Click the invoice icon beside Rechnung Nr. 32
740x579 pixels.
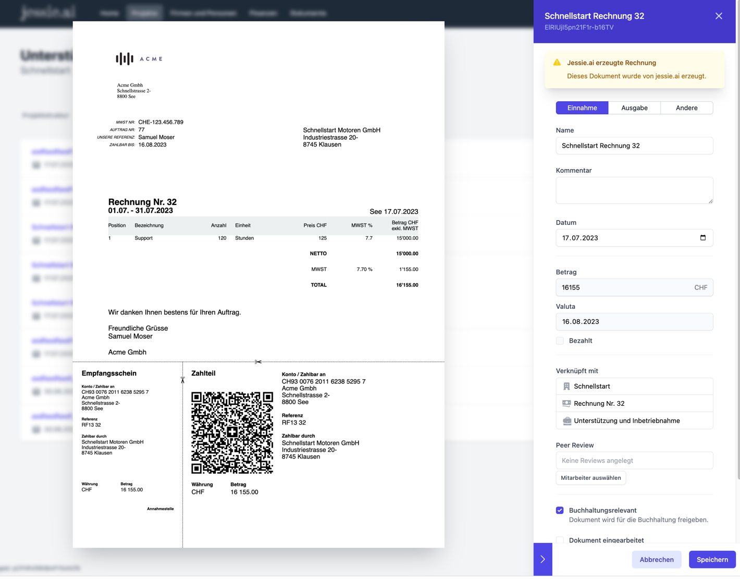(566, 404)
